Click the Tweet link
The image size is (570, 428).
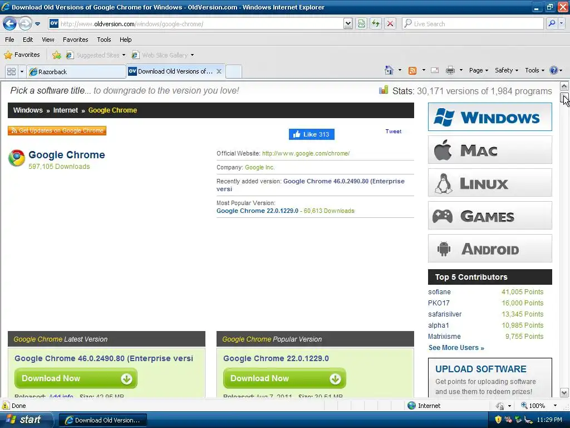tap(394, 132)
